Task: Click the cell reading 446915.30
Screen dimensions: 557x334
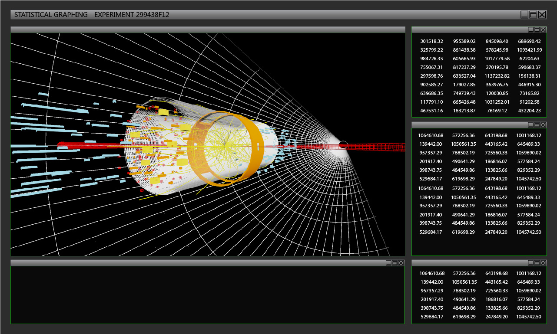Action: (530, 85)
